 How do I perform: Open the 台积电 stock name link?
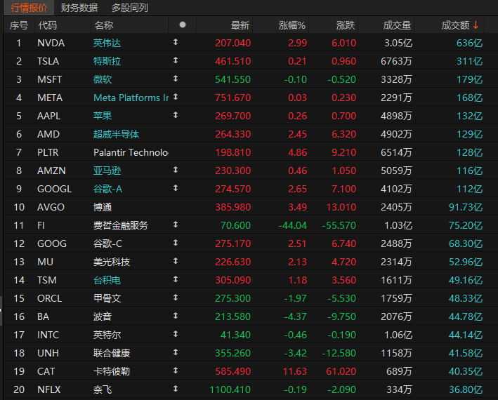coord(107,280)
